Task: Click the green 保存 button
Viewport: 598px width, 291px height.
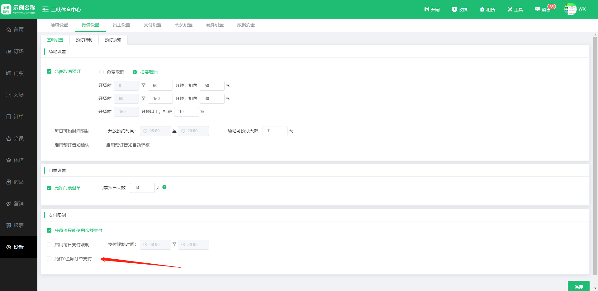Action: click(x=578, y=286)
